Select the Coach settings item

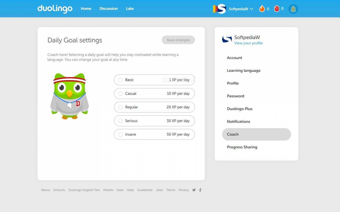pyautogui.click(x=256, y=134)
